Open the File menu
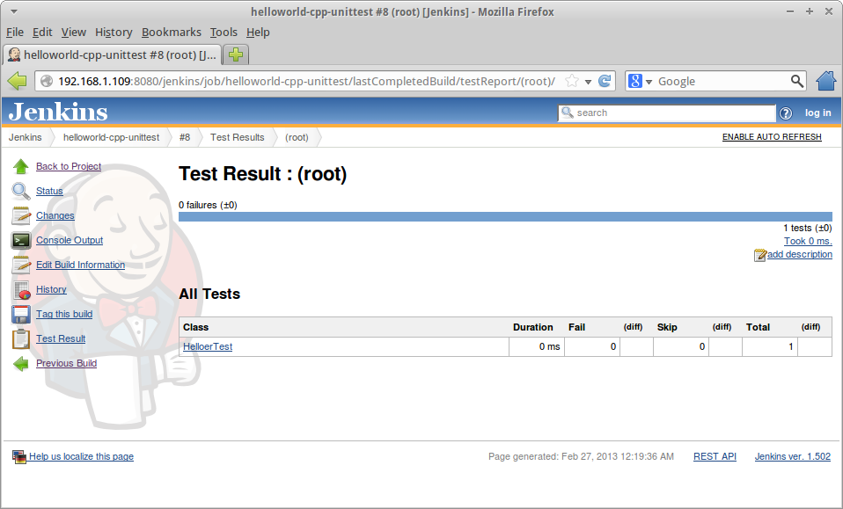The image size is (843, 509). point(15,33)
